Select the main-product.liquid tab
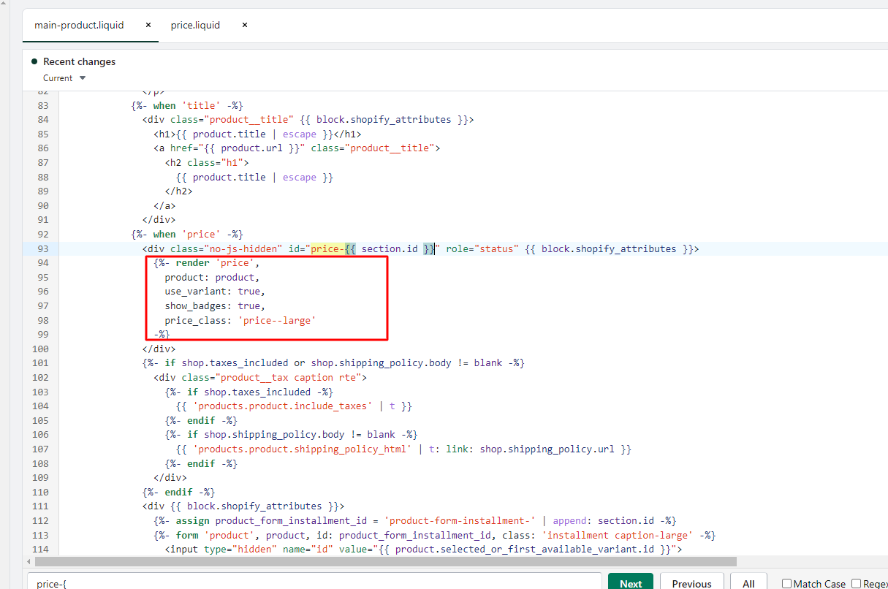The image size is (888, 589). (79, 25)
